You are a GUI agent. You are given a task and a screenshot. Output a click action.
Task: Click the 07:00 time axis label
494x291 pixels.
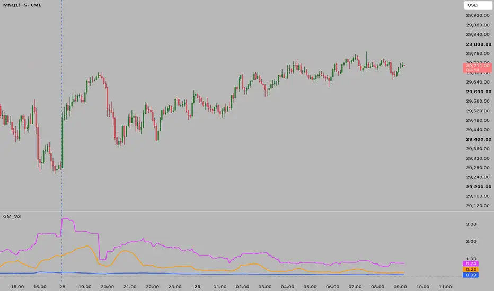click(355, 287)
